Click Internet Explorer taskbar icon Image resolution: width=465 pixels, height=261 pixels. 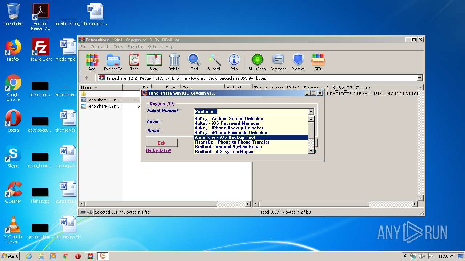(29, 256)
